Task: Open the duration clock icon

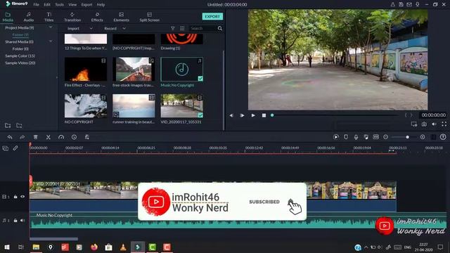Action: [x=74, y=137]
